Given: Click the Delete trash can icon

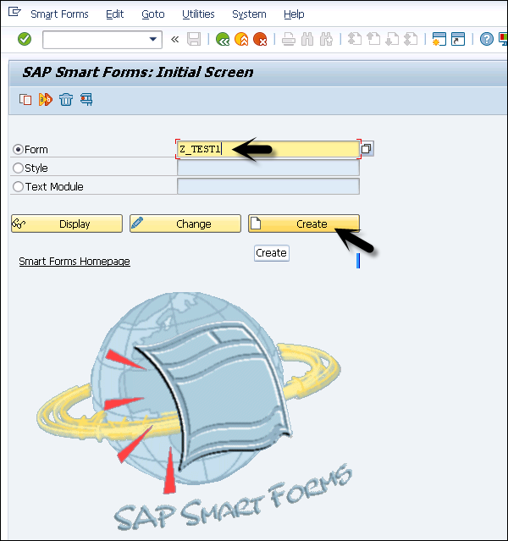Looking at the screenshot, I should 66,100.
